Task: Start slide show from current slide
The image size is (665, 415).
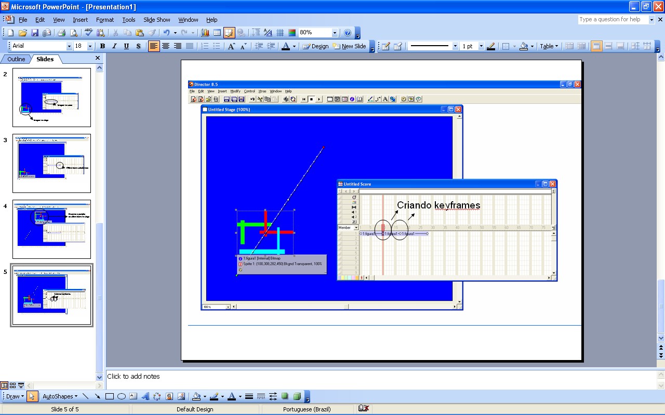Action: [21, 385]
